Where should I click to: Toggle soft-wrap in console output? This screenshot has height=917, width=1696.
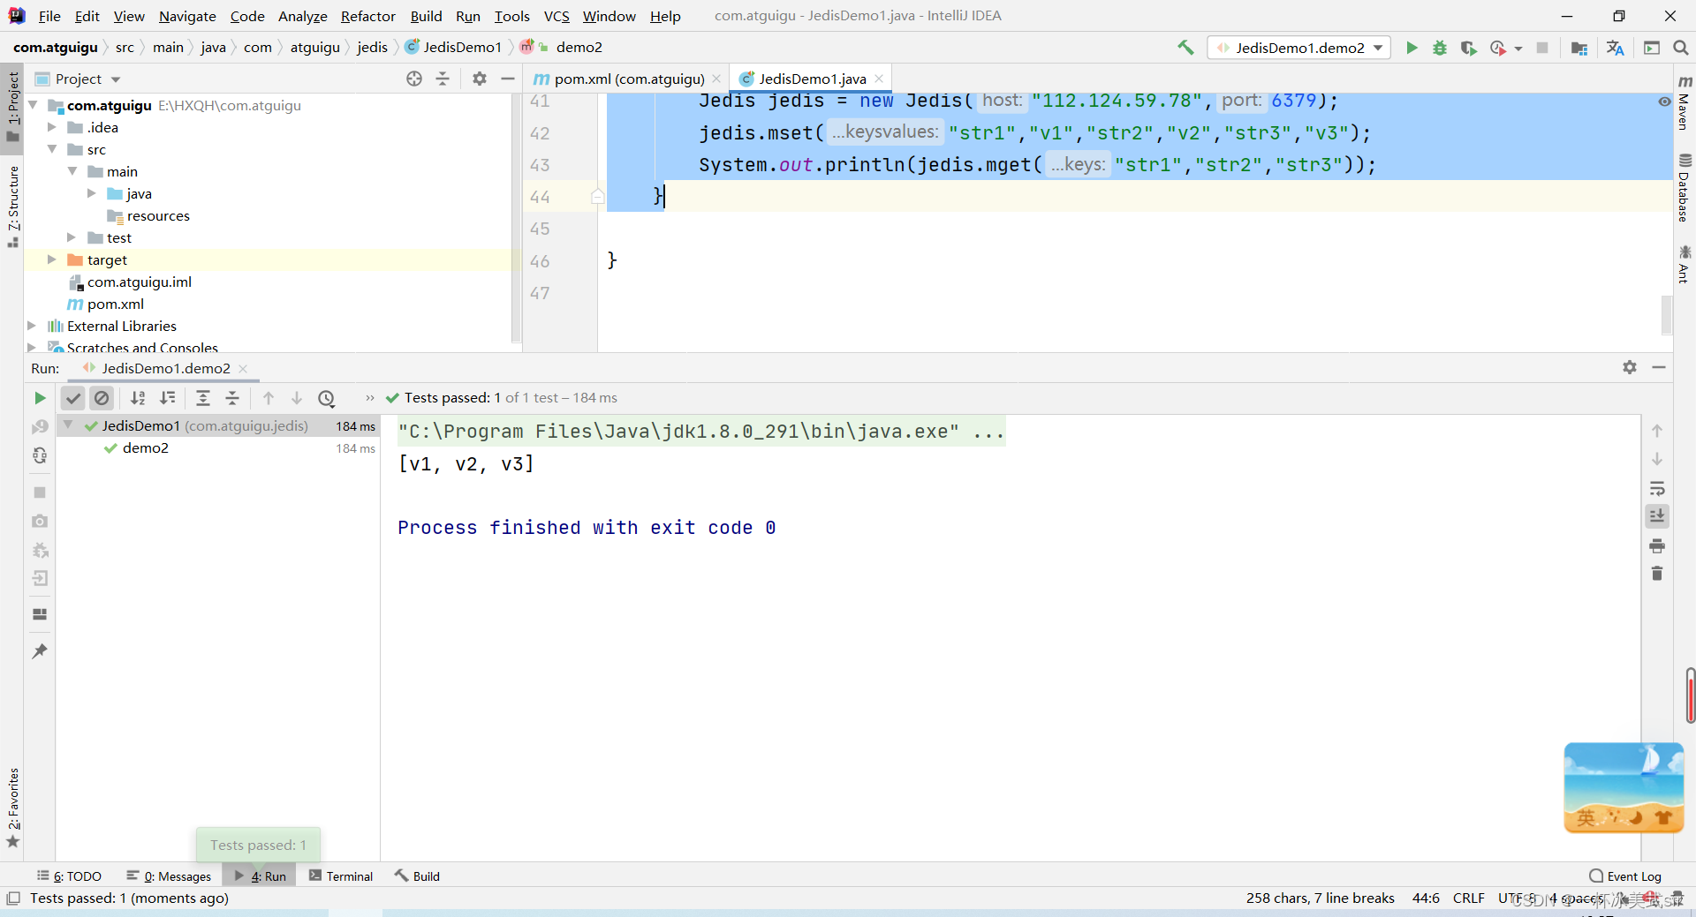pos(1657,488)
